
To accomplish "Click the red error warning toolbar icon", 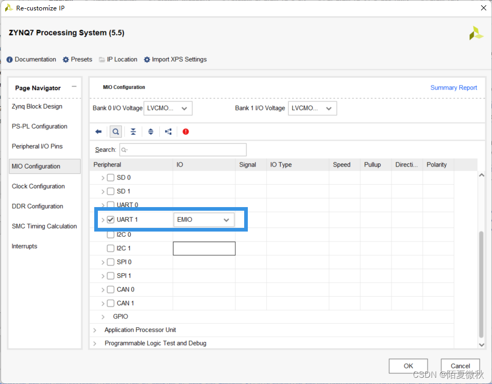I will (186, 132).
